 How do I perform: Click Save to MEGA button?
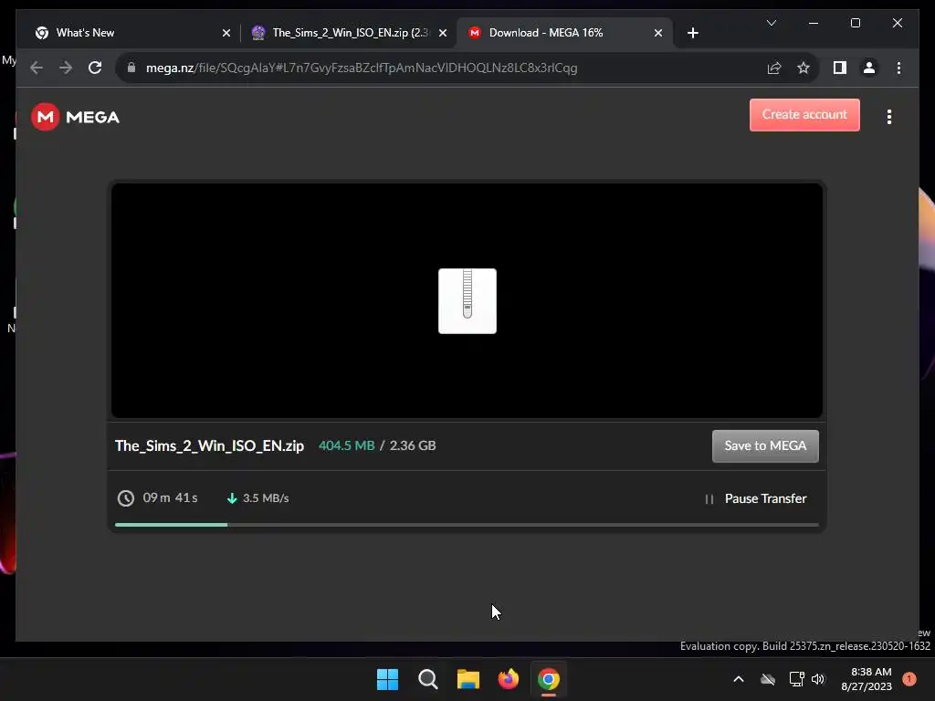pos(765,445)
